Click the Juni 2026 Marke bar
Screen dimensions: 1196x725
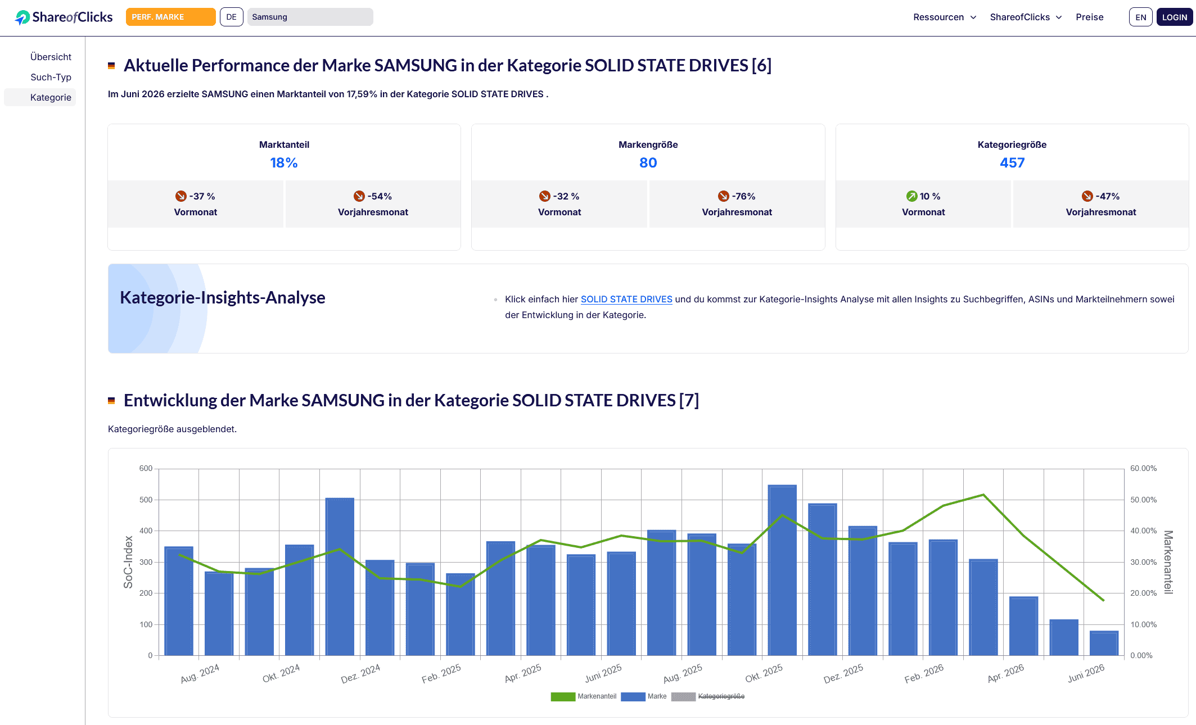click(x=1104, y=643)
